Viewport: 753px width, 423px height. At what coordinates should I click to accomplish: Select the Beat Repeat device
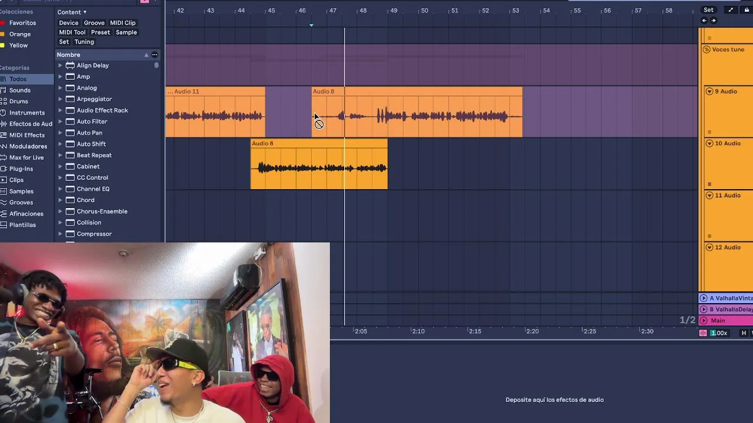pyautogui.click(x=94, y=155)
